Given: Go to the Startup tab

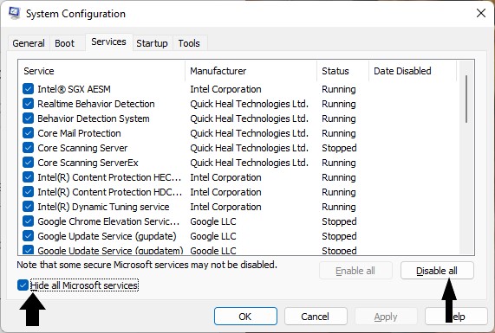Looking at the screenshot, I should click(152, 43).
